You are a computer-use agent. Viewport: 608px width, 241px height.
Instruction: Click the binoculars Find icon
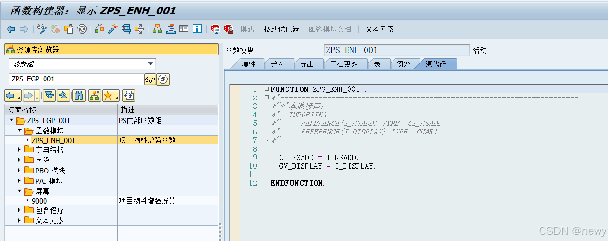pyautogui.click(x=79, y=96)
